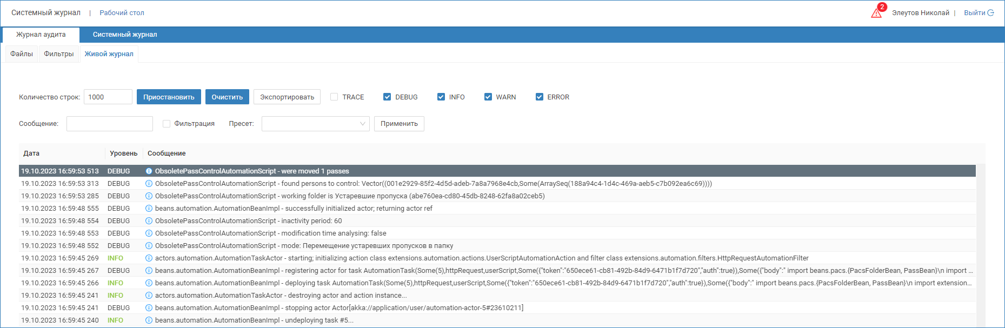Click info icon on 'working folder' row
Viewport: 1005px width, 328px height.
click(x=149, y=196)
